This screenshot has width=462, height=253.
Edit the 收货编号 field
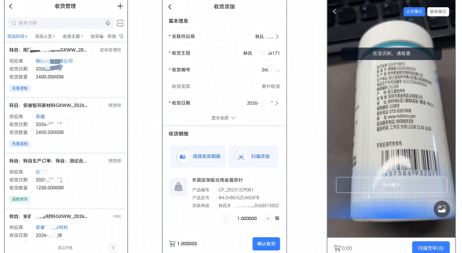point(224,70)
